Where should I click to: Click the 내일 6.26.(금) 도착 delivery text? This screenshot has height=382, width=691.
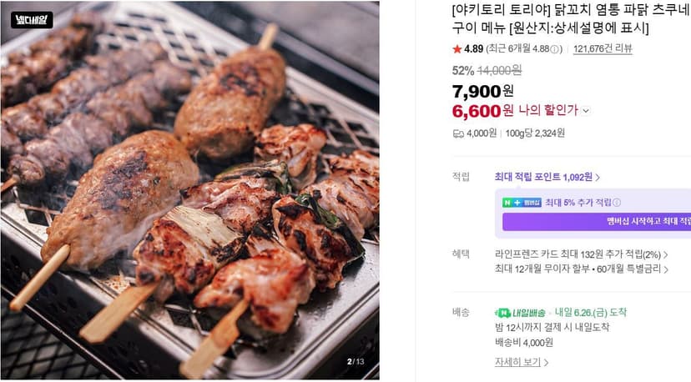(x=591, y=313)
